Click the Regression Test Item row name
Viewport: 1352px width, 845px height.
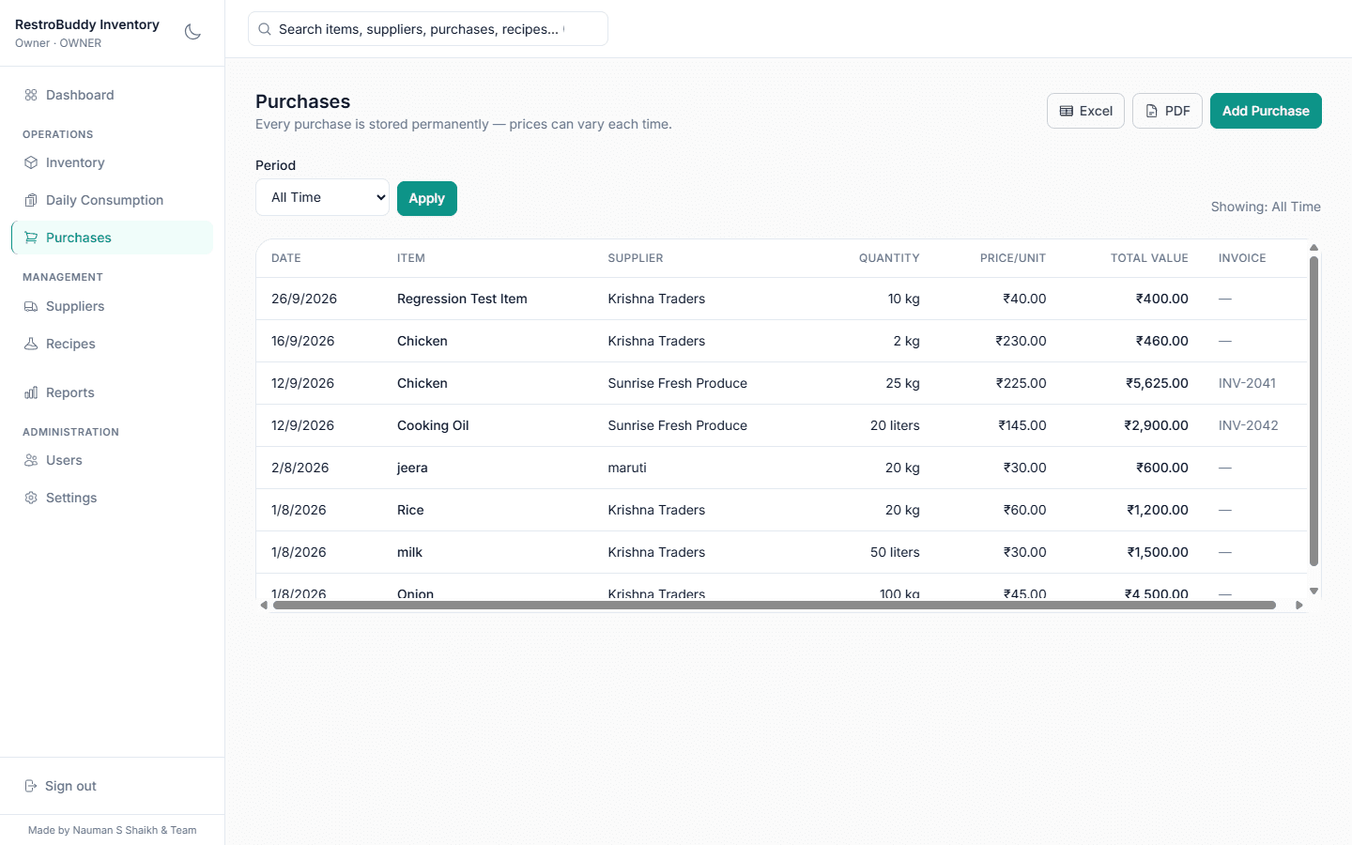pyautogui.click(x=462, y=299)
